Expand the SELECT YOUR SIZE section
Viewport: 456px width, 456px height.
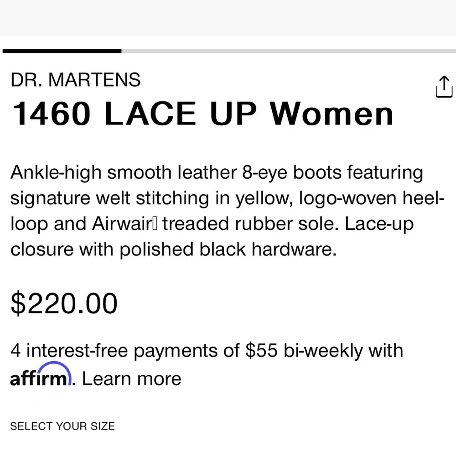62,426
